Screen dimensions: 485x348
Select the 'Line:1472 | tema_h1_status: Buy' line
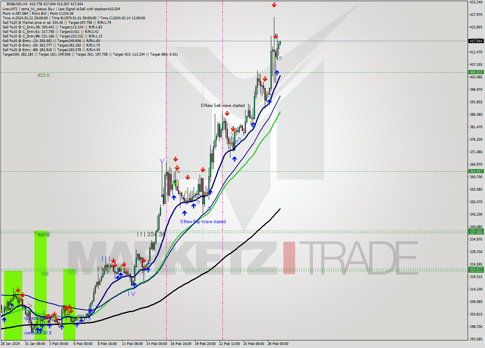coord(61,9)
